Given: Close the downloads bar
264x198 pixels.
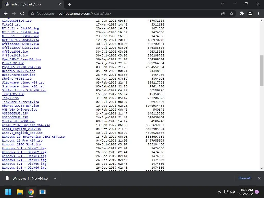Looking at the screenshot, I should (259, 178).
